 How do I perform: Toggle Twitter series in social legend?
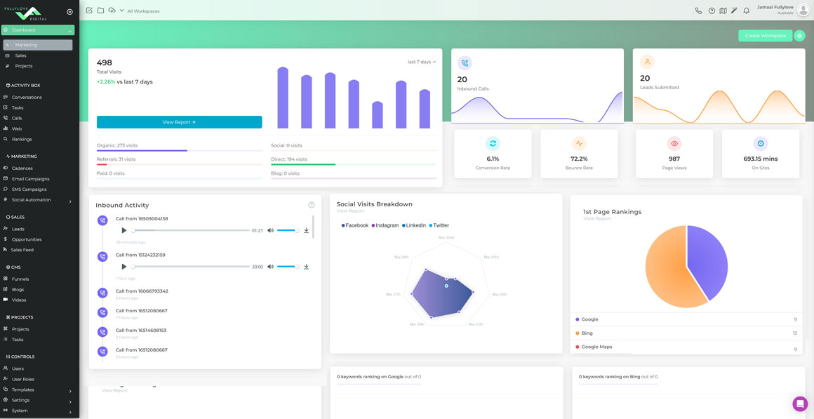click(x=439, y=225)
